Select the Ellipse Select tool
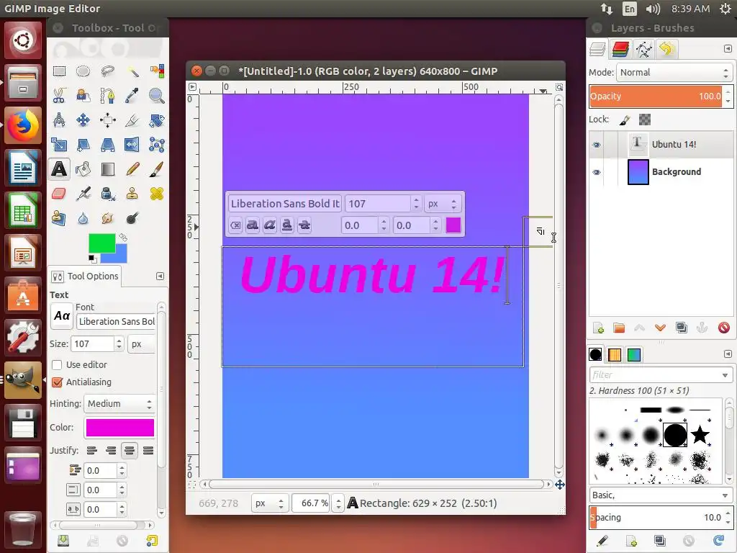 tap(83, 71)
